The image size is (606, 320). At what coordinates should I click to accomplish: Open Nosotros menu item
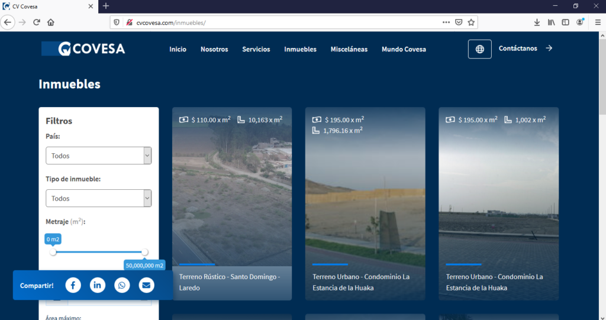[x=214, y=49]
